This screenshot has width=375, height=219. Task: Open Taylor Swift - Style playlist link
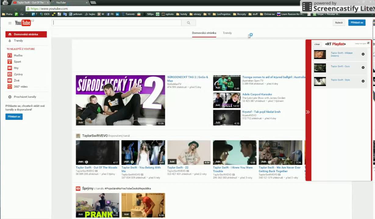point(340,80)
